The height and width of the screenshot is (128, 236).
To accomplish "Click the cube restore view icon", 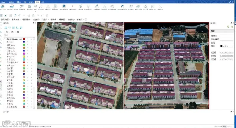I will click(80, 6).
